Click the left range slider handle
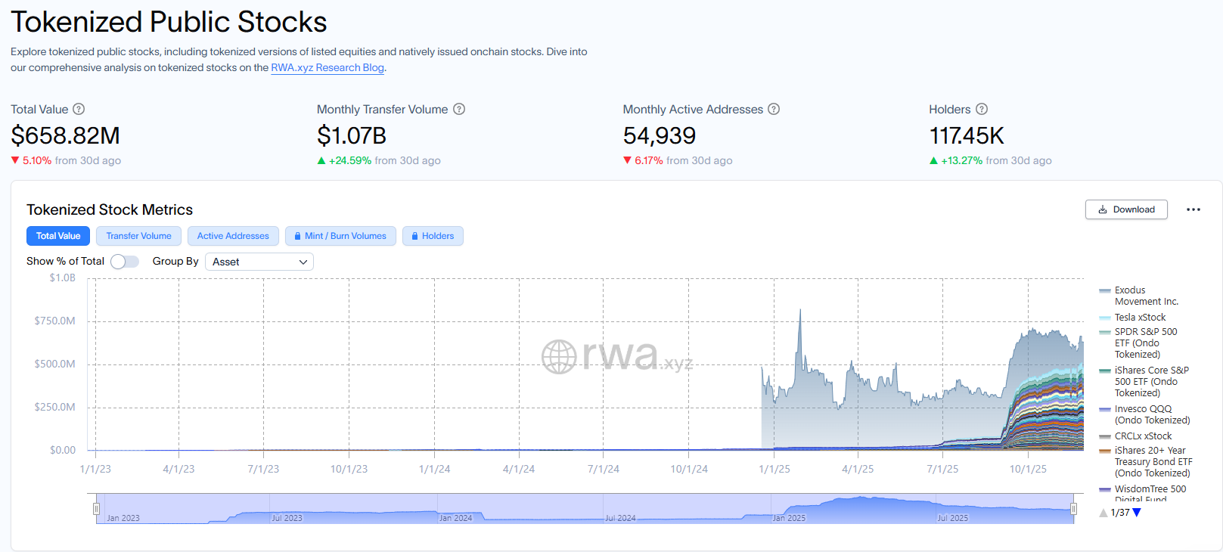The width and height of the screenshot is (1223, 552). tap(96, 509)
